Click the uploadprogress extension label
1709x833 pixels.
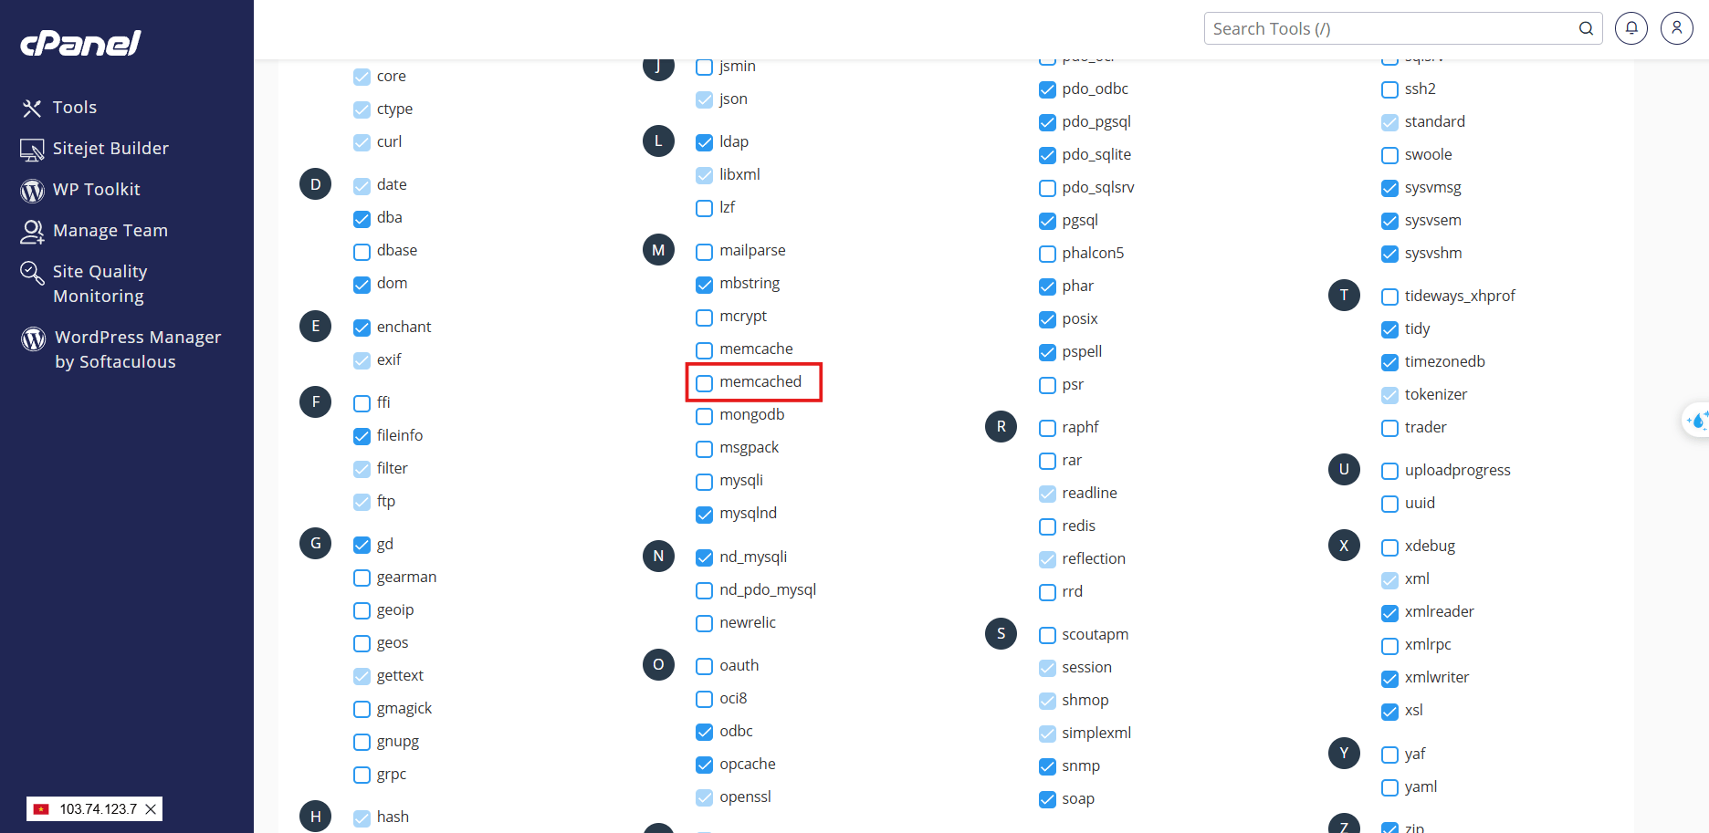click(x=1457, y=470)
